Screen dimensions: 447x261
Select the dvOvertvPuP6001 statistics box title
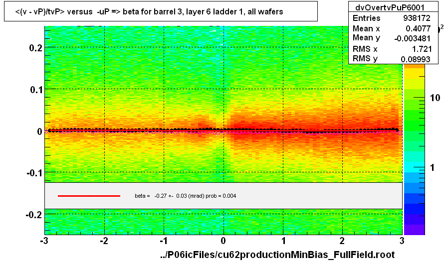coord(390,7)
